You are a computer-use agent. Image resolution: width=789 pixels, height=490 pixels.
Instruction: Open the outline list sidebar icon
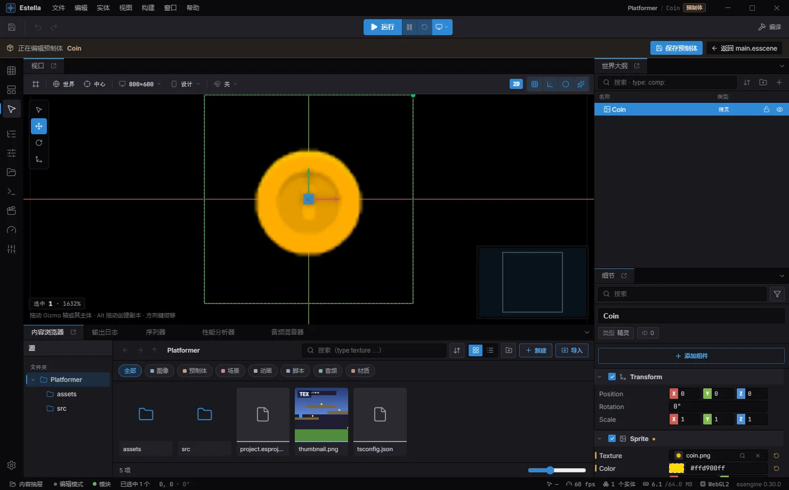coord(12,134)
